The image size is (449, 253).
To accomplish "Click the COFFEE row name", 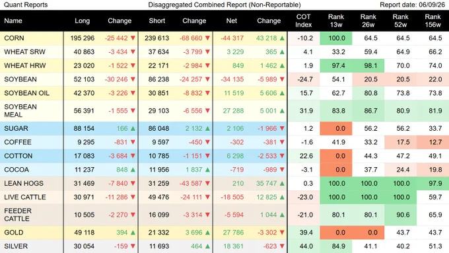I will point(18,142).
